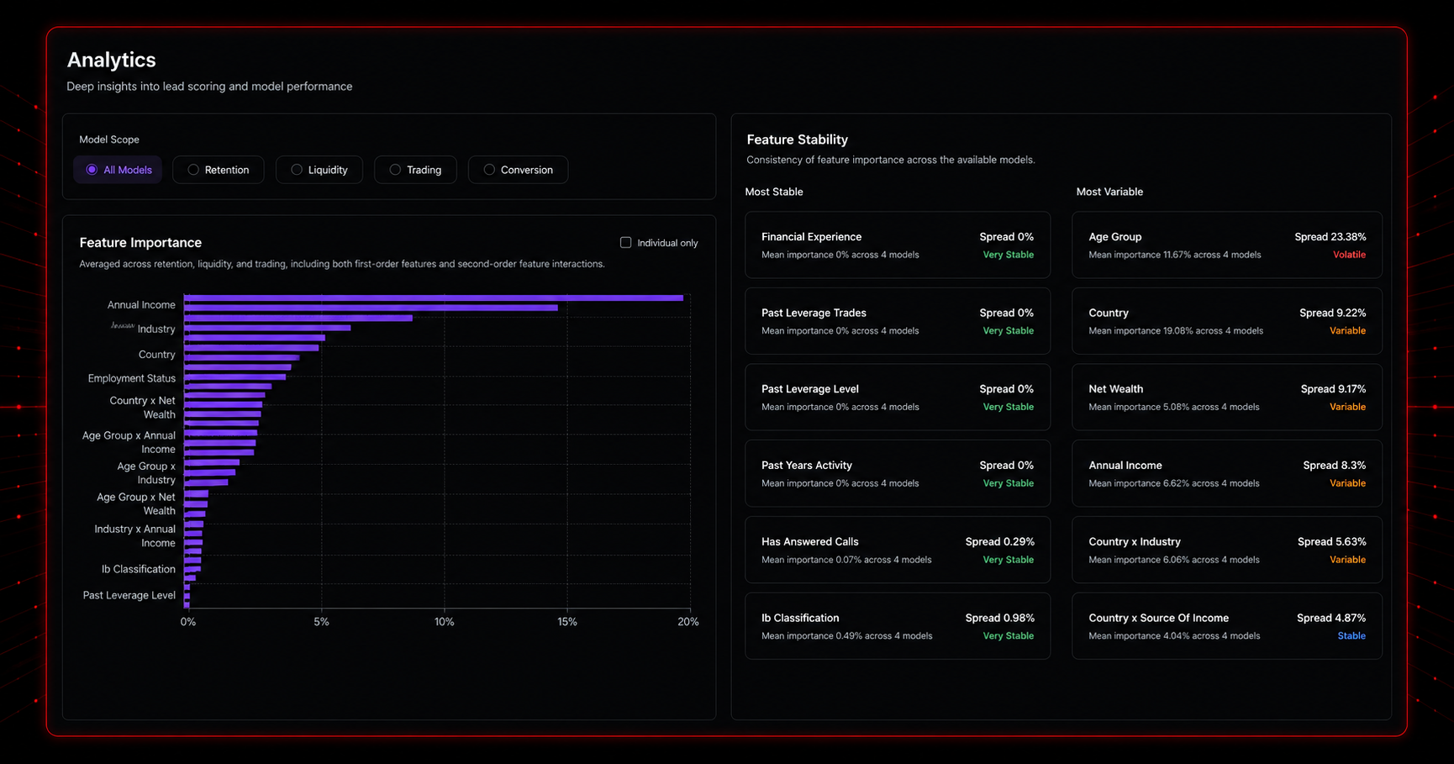Open the Past Leverage Trades card
Image resolution: width=1454 pixels, height=764 pixels.
898,321
